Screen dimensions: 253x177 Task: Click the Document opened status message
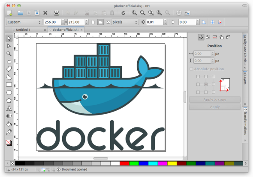click(x=74, y=169)
